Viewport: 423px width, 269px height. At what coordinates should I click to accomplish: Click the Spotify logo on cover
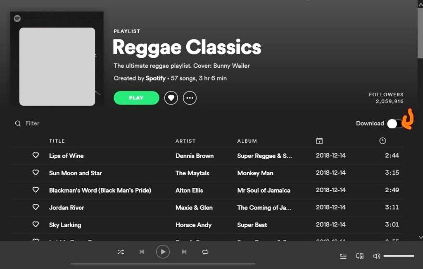17,19
